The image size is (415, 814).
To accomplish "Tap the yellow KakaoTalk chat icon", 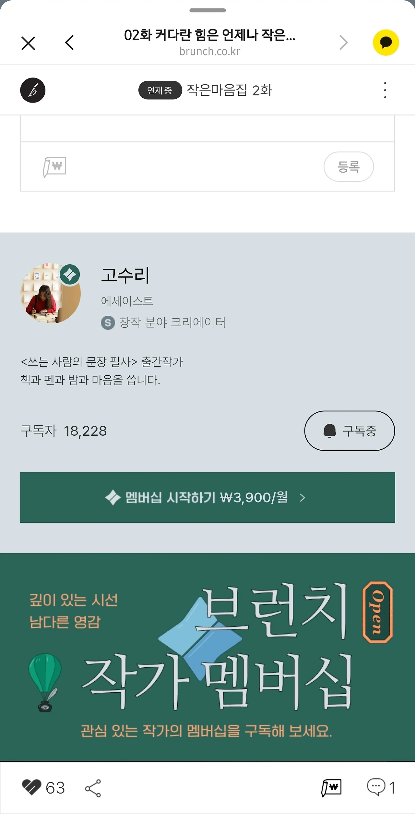I will pos(385,43).
